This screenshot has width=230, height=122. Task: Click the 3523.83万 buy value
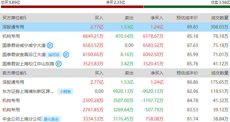(93, 64)
